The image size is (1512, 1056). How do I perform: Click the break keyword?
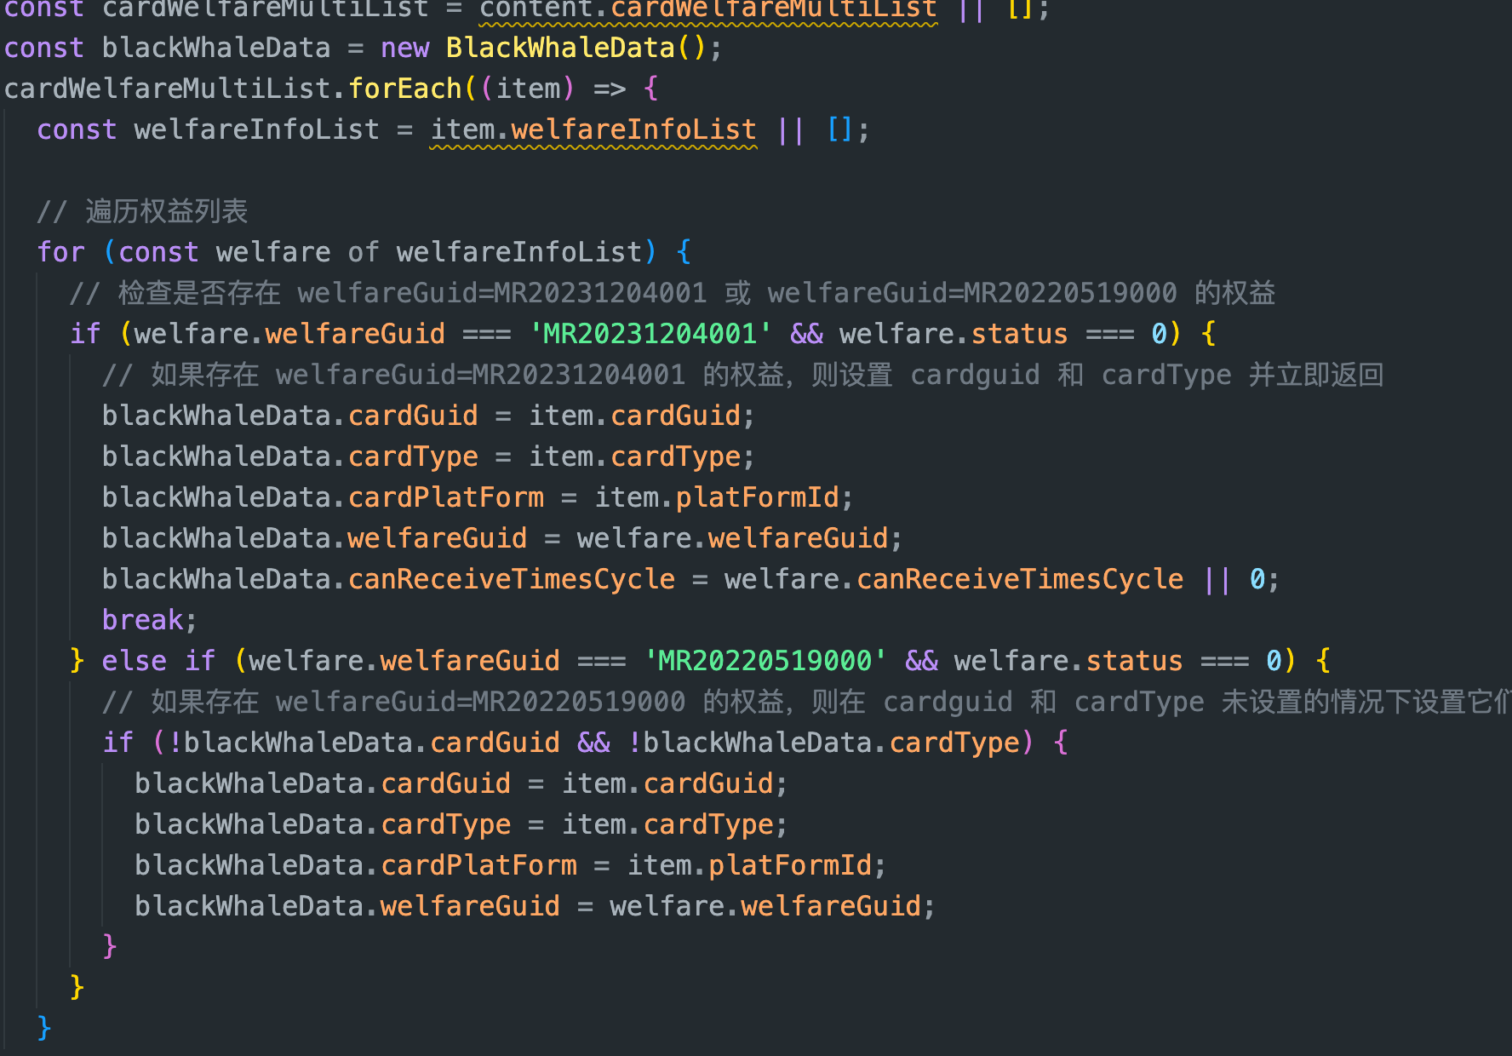pos(142,620)
